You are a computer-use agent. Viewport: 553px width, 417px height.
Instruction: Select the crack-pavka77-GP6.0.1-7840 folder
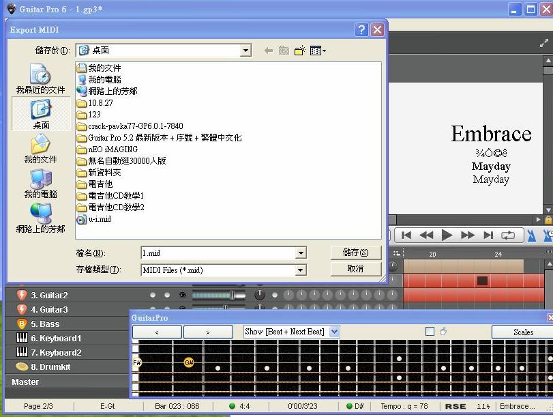point(130,126)
